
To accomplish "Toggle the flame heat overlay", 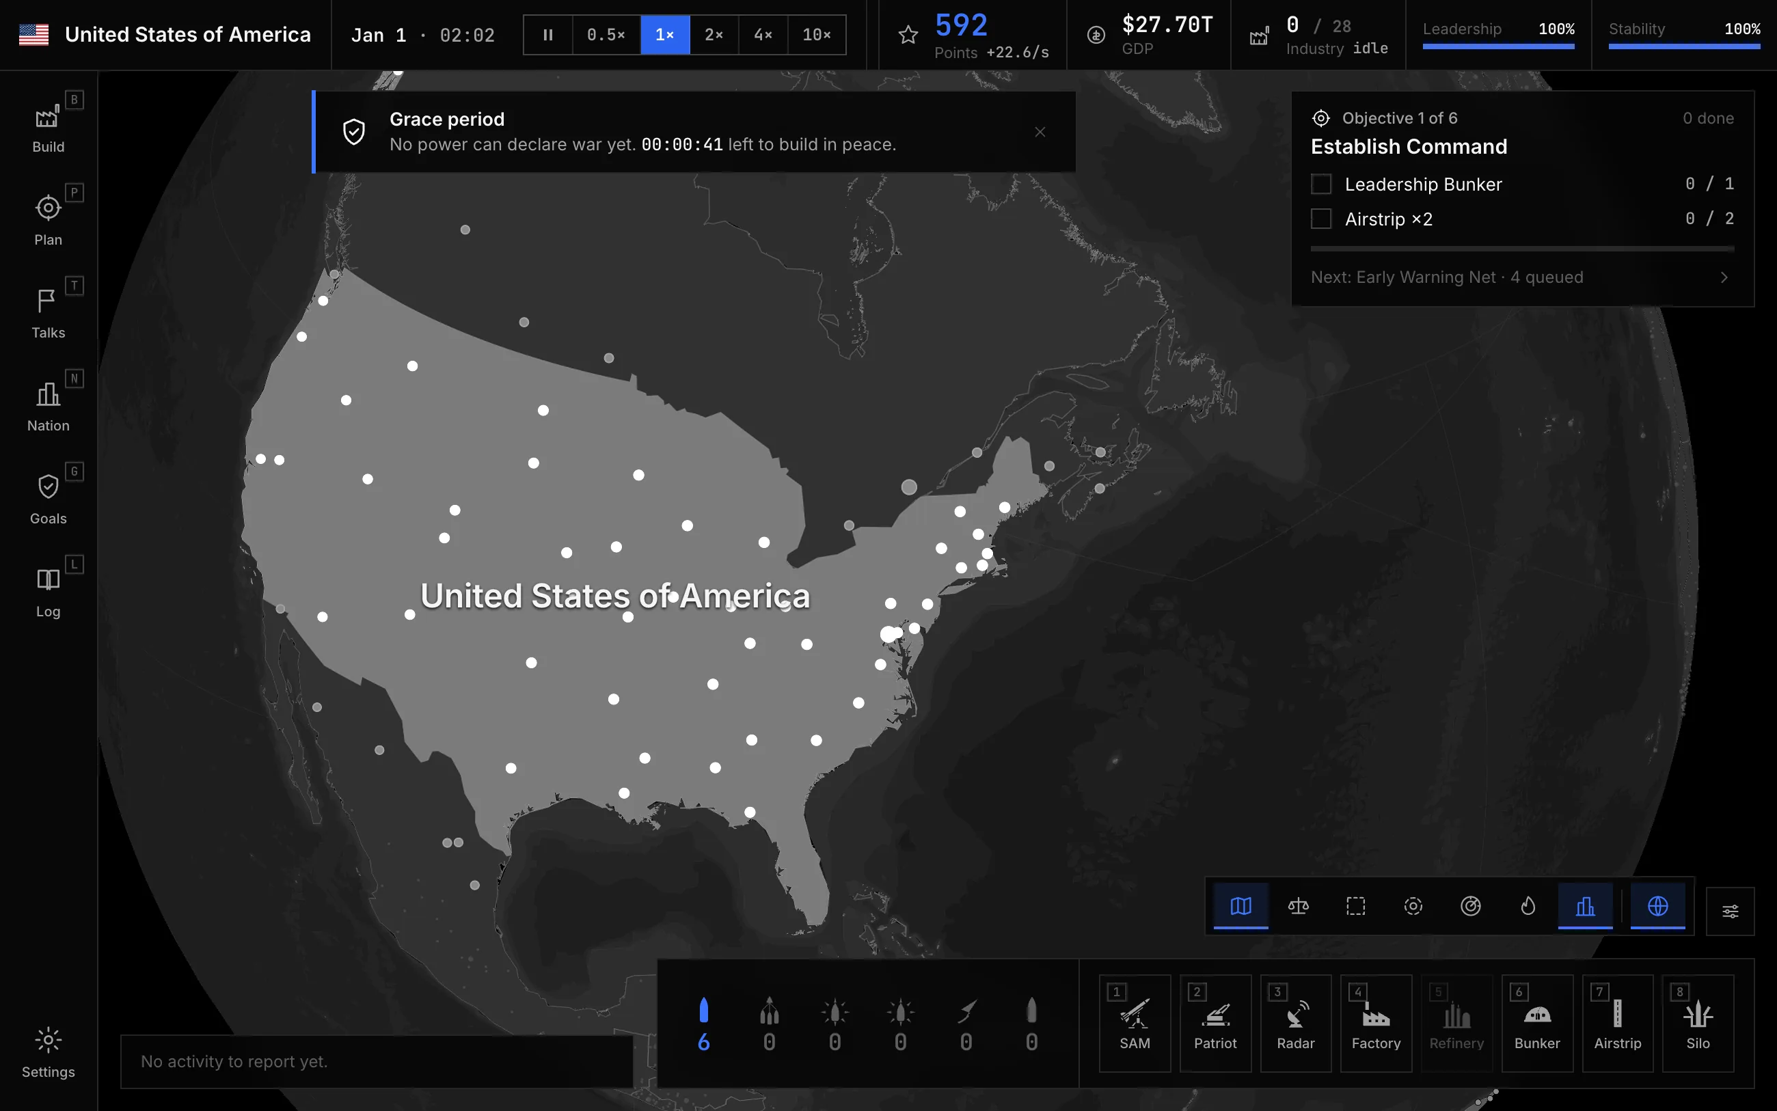I will (1528, 906).
